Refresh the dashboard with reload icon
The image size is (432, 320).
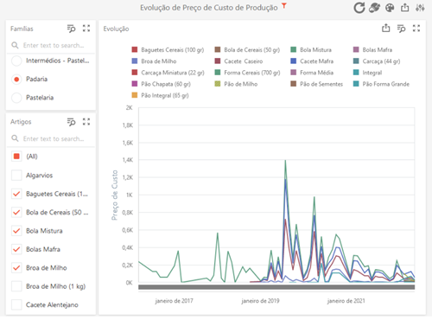359,8
